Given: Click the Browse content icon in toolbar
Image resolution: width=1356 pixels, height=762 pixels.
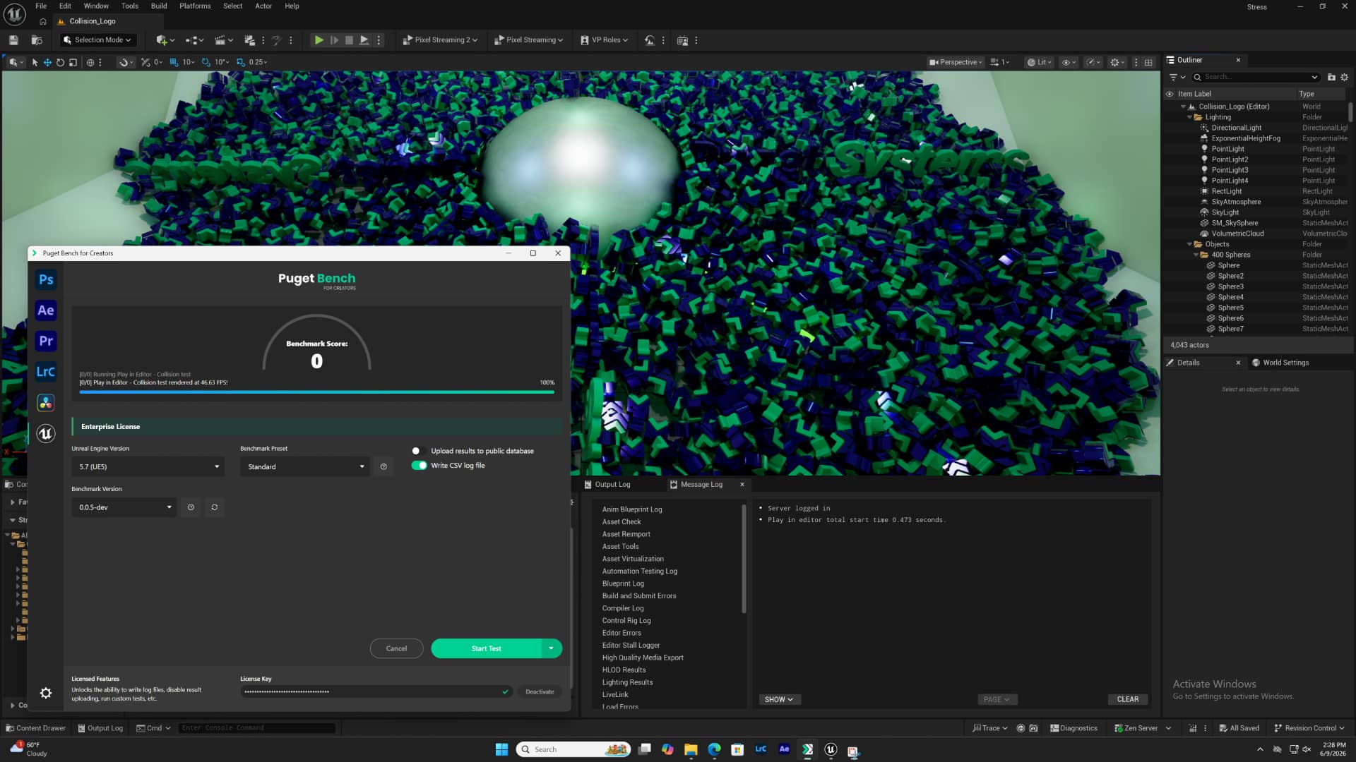Looking at the screenshot, I should tap(37, 40).
